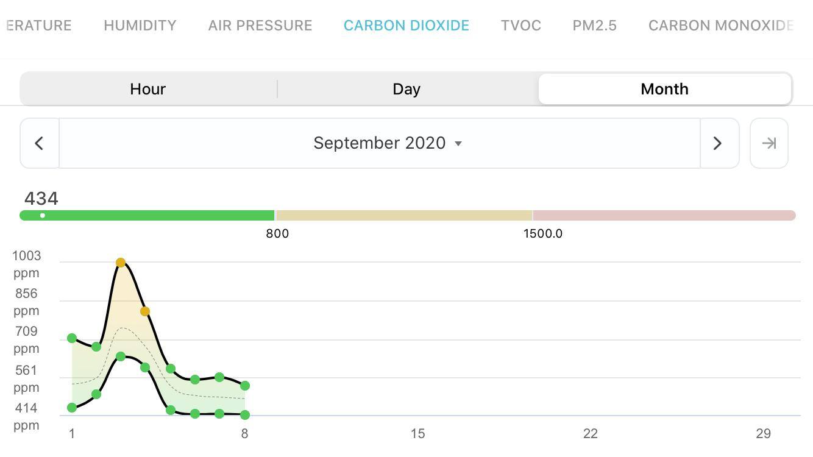813x457 pixels.
Task: Open the PM2.5 tab
Action: (x=594, y=26)
